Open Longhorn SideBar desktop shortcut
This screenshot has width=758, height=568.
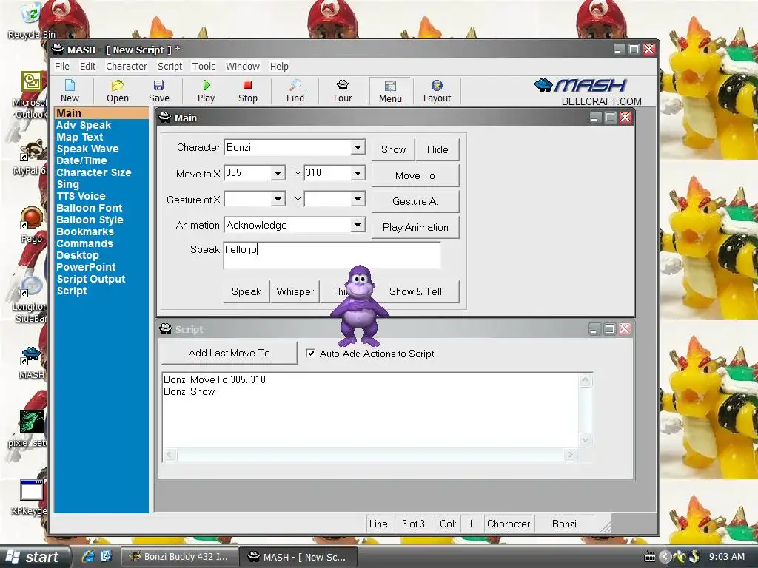[30, 300]
